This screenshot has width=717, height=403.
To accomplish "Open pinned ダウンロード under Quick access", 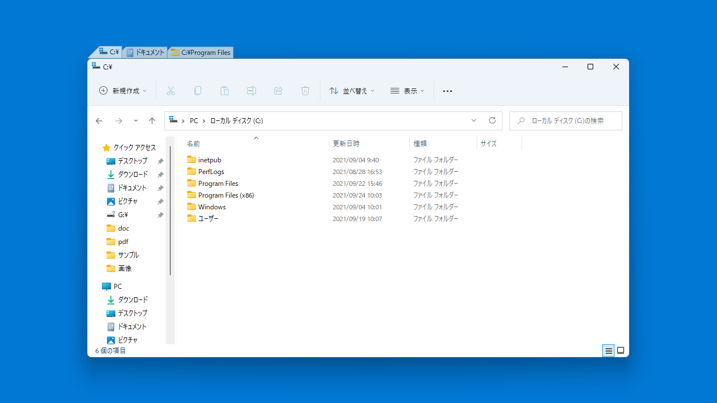I will [133, 175].
